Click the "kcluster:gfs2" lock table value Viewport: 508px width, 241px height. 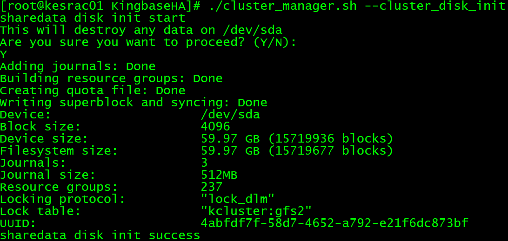pos(256,211)
